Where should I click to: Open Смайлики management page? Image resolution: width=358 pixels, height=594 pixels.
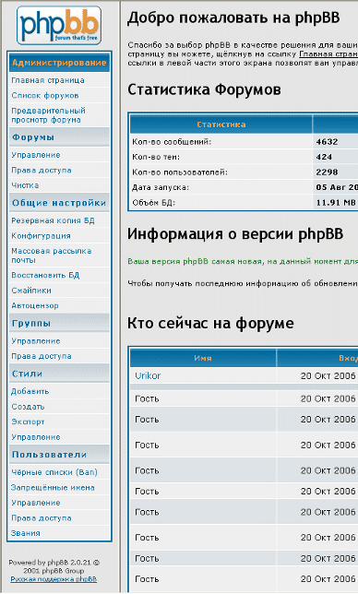pyautogui.click(x=31, y=291)
